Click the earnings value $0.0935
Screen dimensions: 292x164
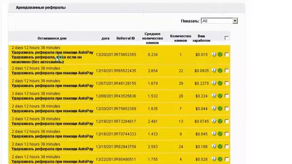(x=202, y=71)
